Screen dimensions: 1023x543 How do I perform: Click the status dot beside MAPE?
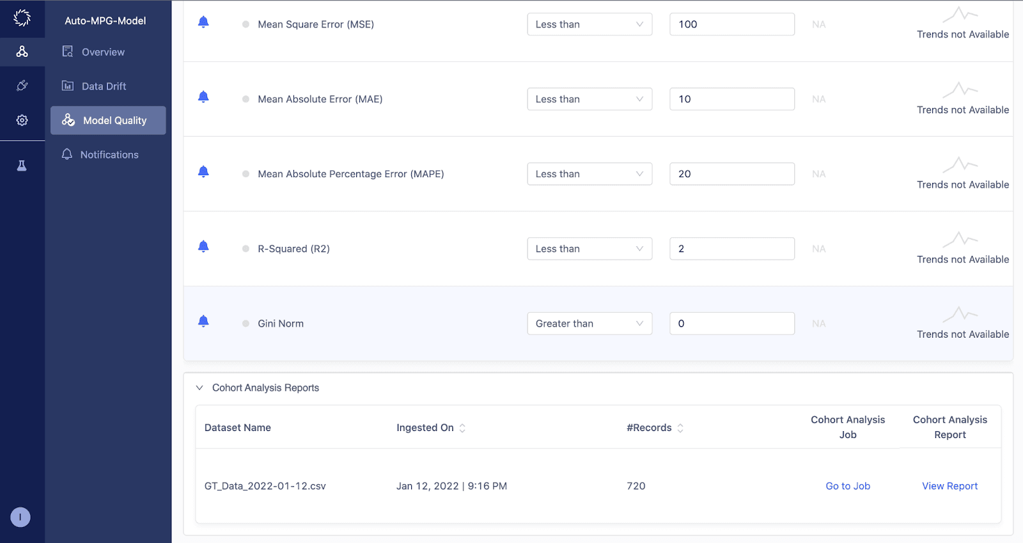246,174
